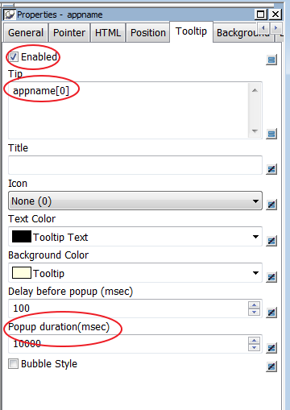290x410 pixels.
Task: Open the Icon None (0) dropdown
Action: pos(135,201)
